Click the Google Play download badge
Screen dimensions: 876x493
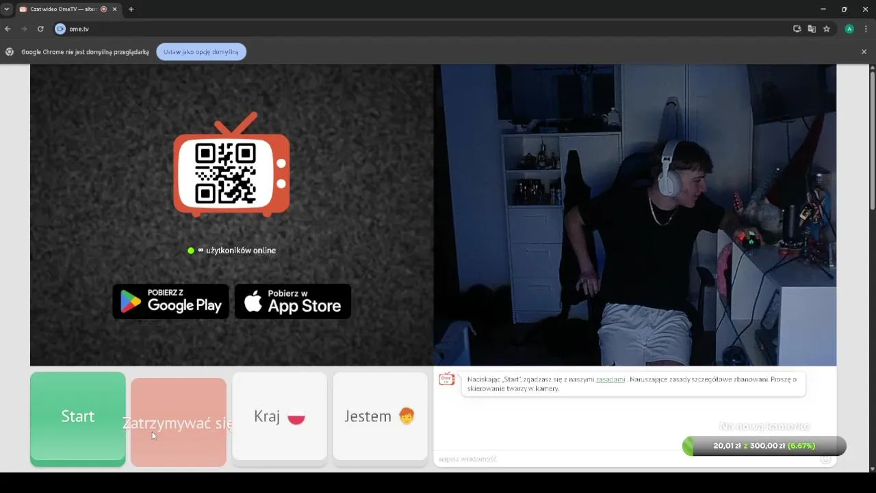pos(171,301)
